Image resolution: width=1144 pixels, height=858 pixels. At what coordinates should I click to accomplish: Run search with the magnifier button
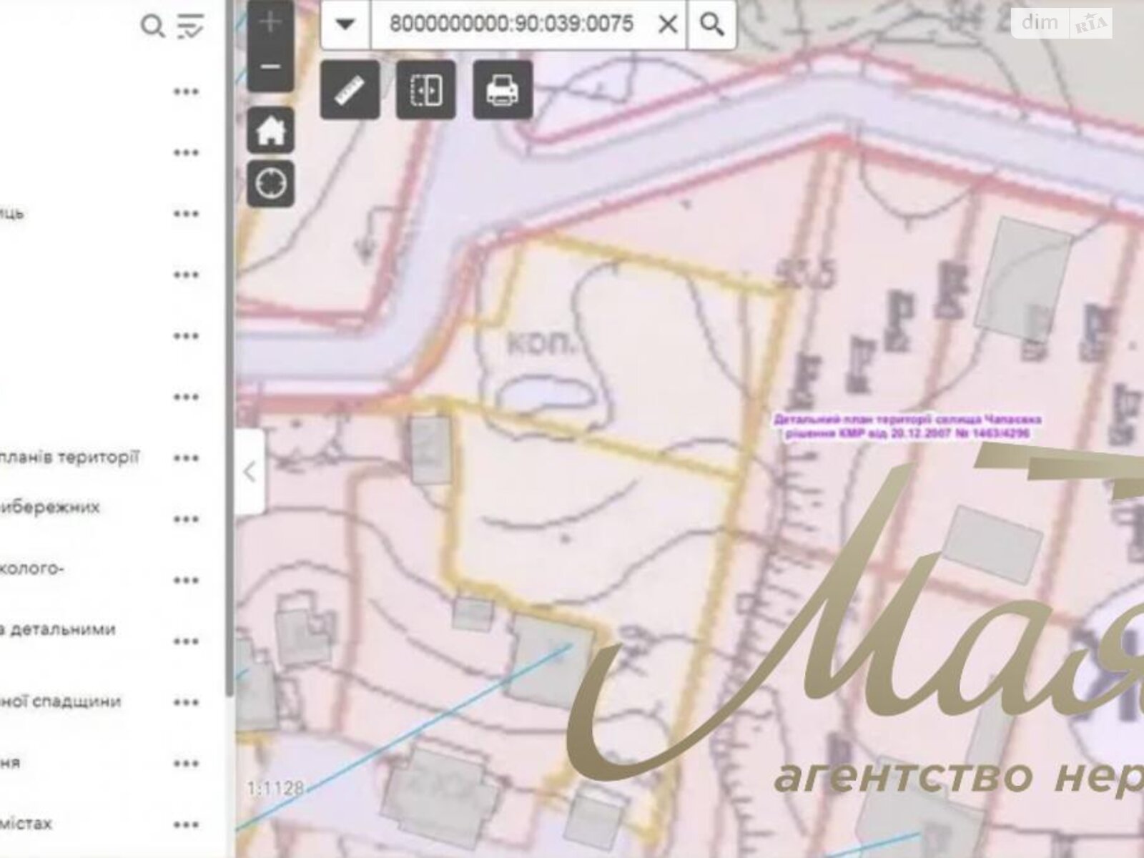pos(711,24)
